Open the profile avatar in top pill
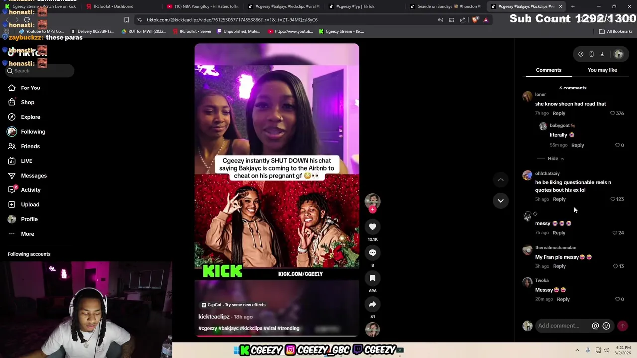This screenshot has height=358, width=637. click(619, 54)
